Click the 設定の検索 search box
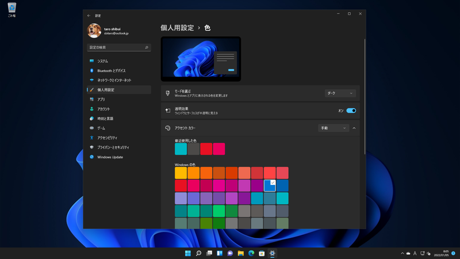The width and height of the screenshot is (460, 259). click(x=118, y=48)
